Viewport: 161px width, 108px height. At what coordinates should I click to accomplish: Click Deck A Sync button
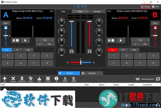tap(6, 23)
